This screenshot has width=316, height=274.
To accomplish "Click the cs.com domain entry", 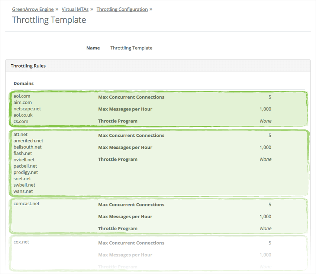I will [21, 122].
